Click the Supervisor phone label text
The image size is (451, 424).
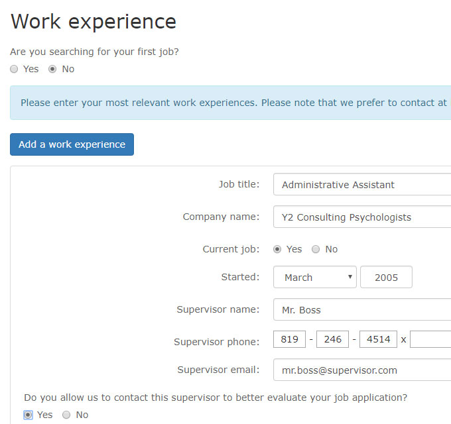[x=216, y=342]
